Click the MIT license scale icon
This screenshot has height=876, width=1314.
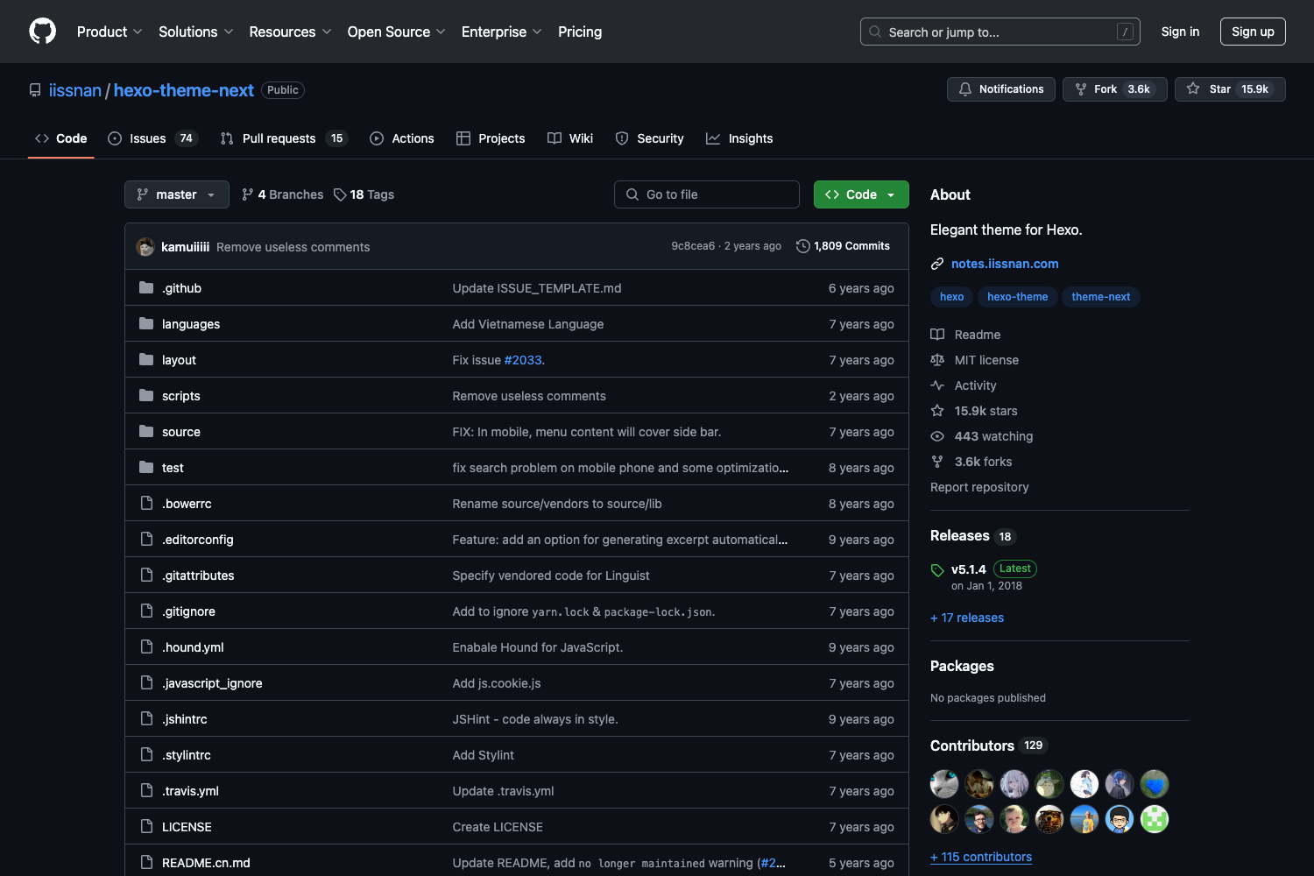point(937,360)
